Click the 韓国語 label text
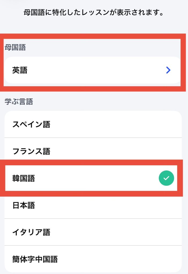Viewport: 188px width, 274px height. 24,178
